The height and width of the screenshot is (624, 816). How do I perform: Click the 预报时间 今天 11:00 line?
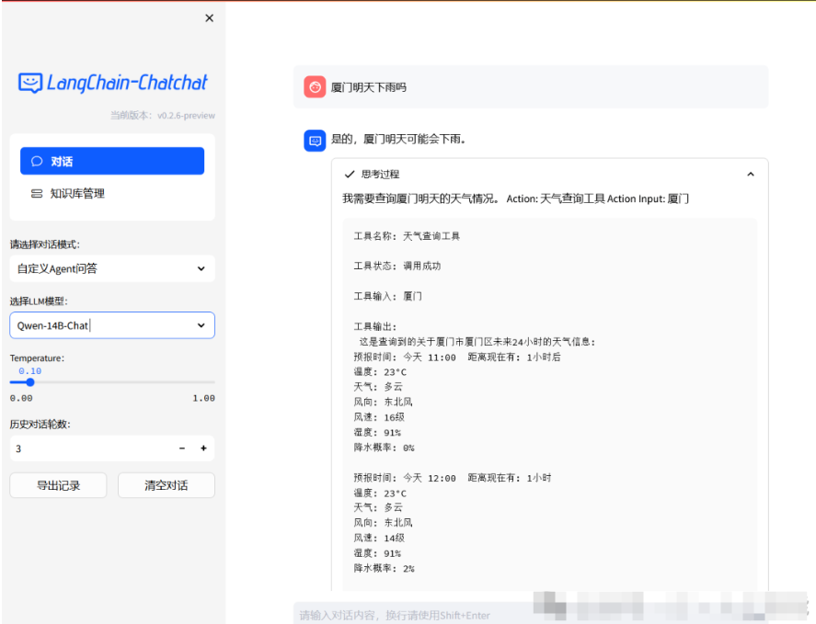point(457,357)
